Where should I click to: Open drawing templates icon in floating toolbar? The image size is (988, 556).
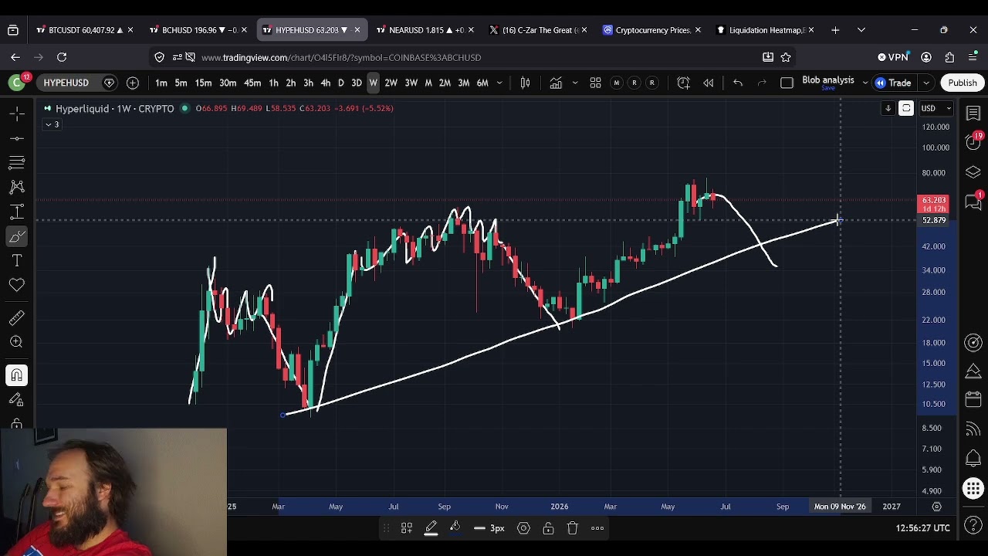tap(406, 528)
